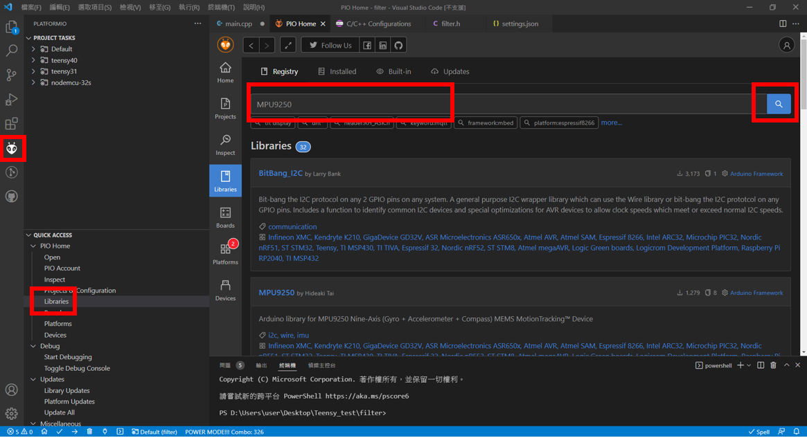Open PlatformIO Facebook icon link
This screenshot has height=438, width=807.
[367, 45]
